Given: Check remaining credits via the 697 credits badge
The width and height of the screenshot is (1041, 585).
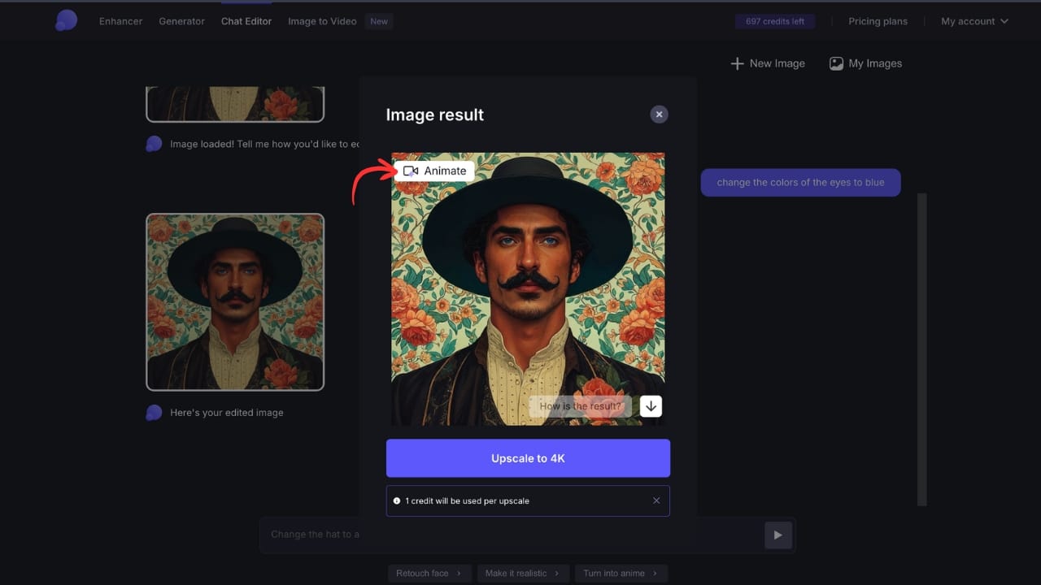Looking at the screenshot, I should click(x=774, y=21).
